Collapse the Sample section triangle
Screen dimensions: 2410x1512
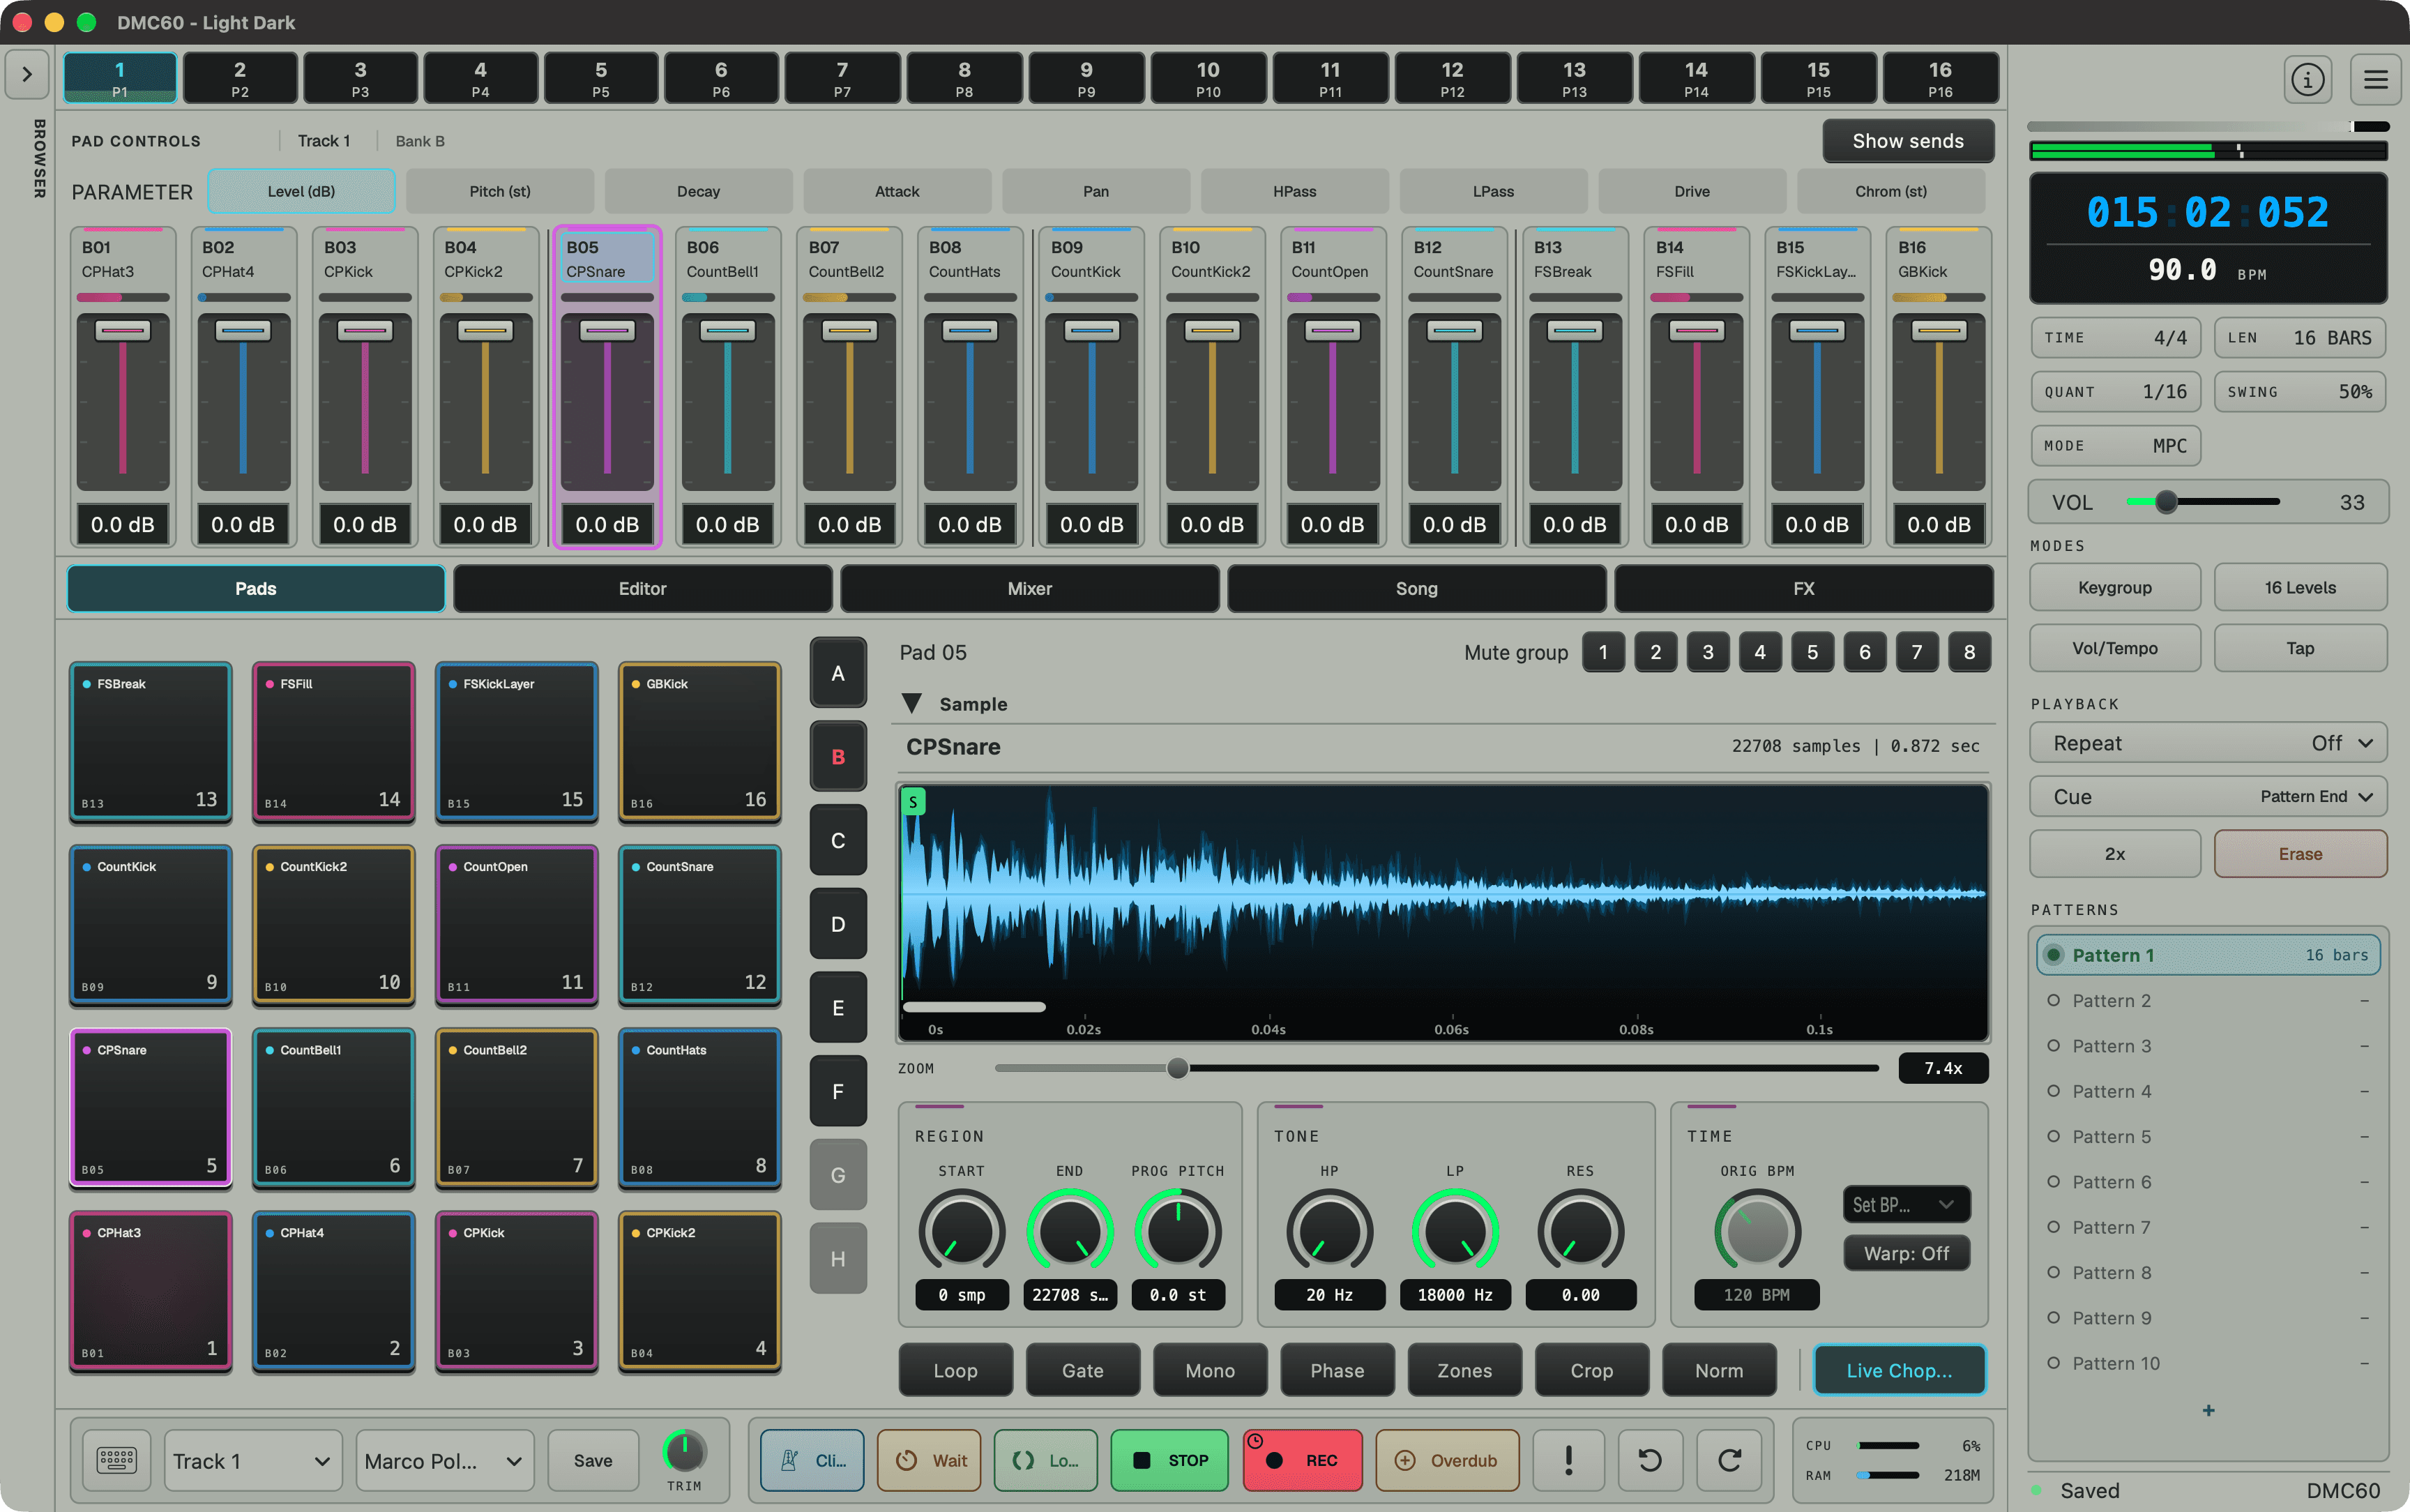coord(911,704)
